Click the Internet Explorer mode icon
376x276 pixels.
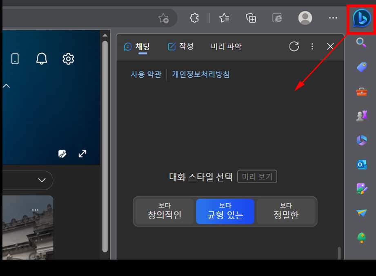tap(277, 18)
